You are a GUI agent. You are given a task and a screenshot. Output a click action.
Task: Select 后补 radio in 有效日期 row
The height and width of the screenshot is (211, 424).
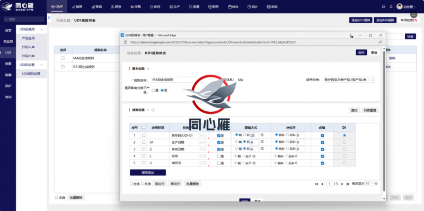tap(287, 148)
